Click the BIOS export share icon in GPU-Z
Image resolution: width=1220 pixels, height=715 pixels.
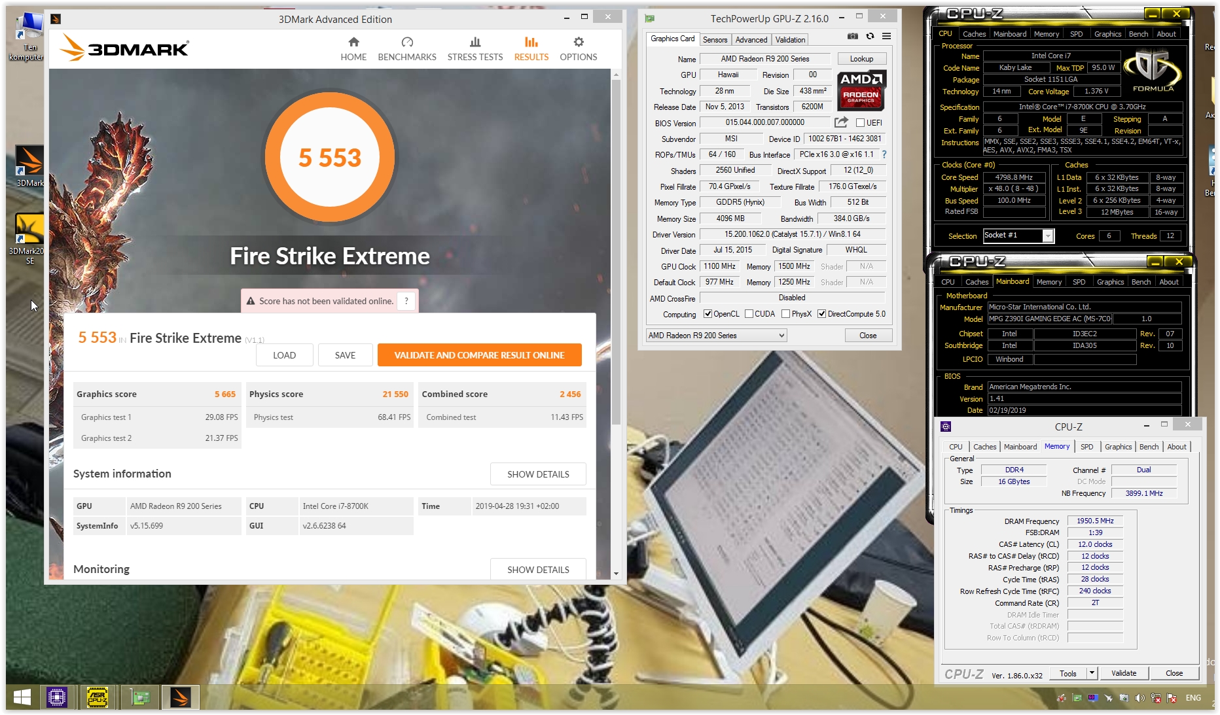point(841,122)
